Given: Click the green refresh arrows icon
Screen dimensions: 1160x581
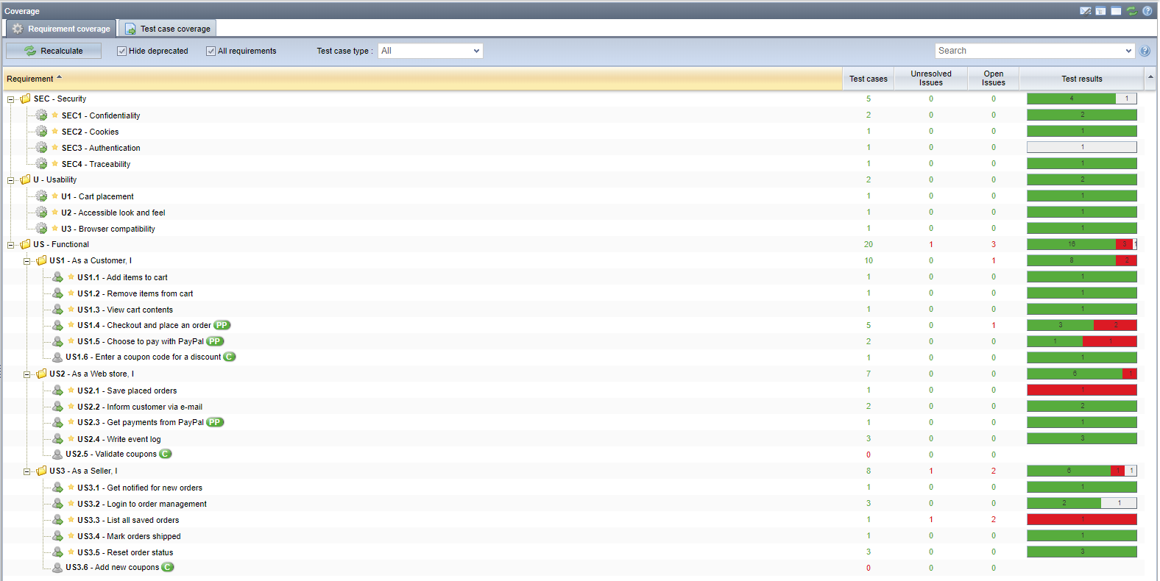Looking at the screenshot, I should pos(1132,11).
